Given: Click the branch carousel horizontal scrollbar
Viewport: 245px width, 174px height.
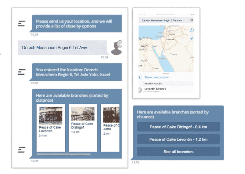Looking at the screenshot, I should click(63, 154).
